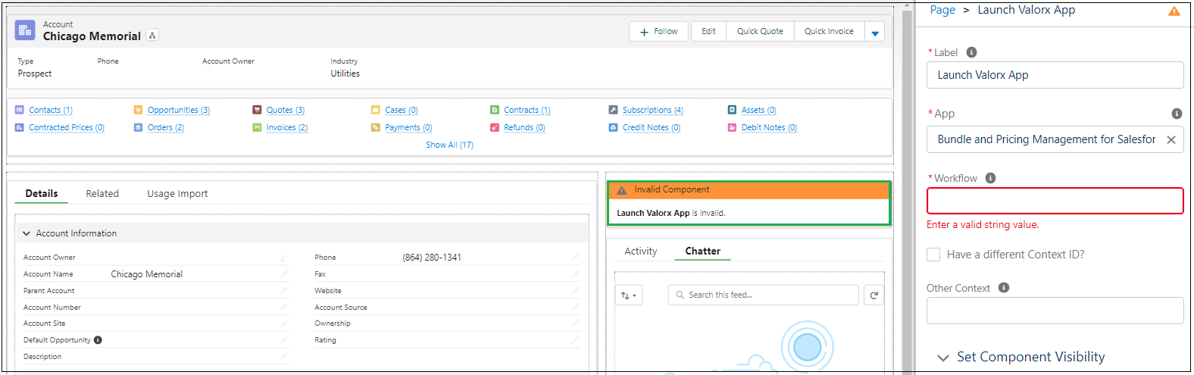Clear the App field selection
Screen dimensions: 1194x375
pos(1171,139)
